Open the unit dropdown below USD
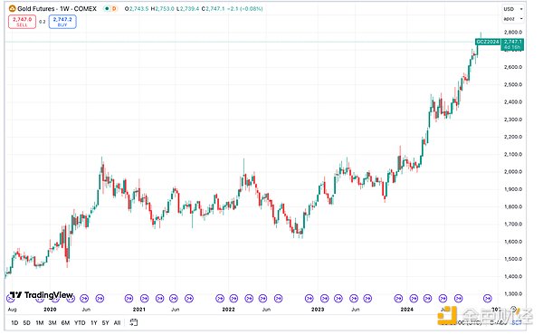This screenshot has width=543, height=335. pos(513,19)
